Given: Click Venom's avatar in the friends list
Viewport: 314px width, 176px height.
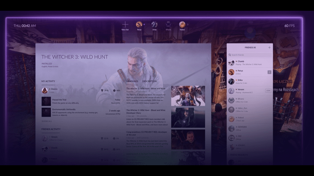Looking at the screenshot, I should click(x=231, y=91).
